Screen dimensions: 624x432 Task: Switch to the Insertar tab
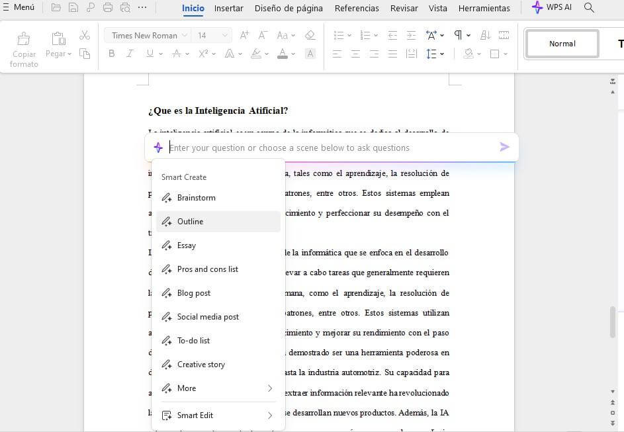coord(229,9)
